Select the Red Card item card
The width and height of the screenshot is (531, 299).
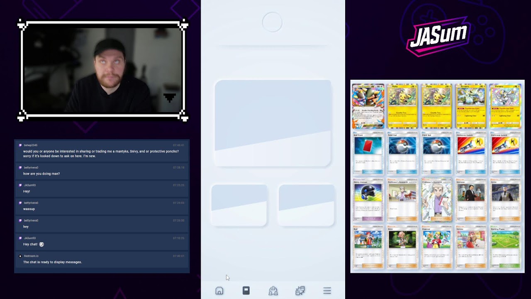[368, 153]
